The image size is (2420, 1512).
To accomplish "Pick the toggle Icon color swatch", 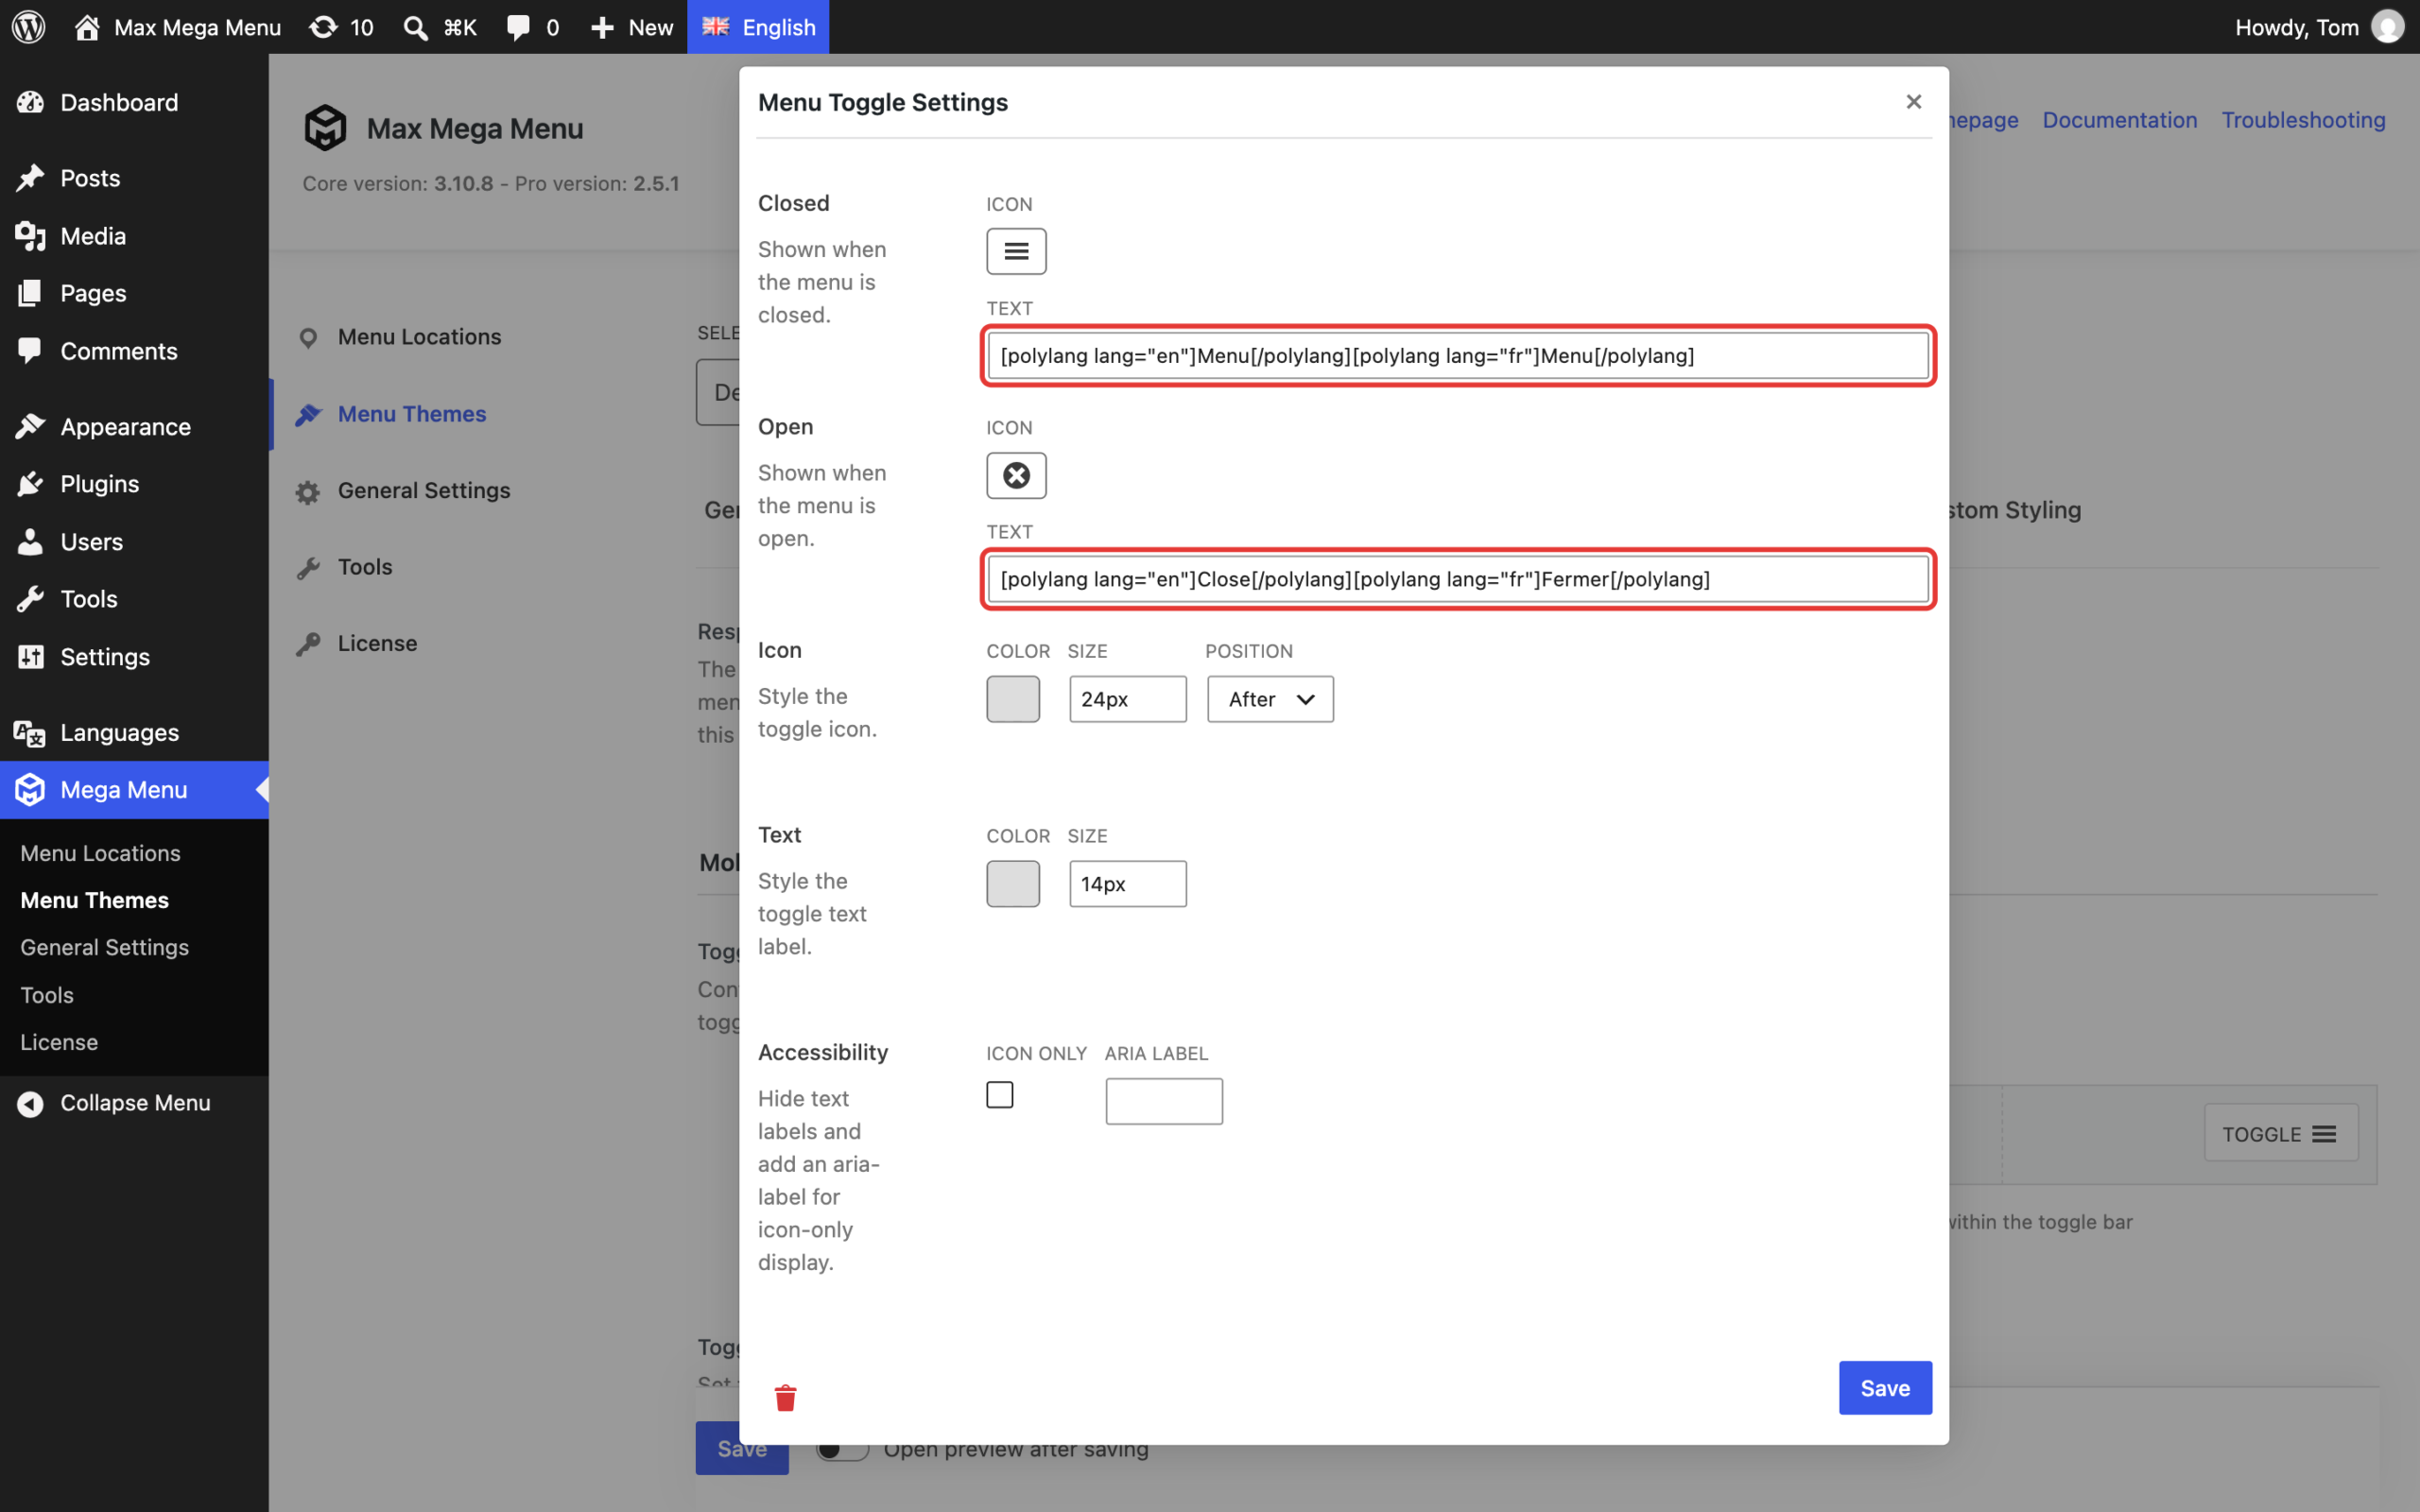I will [x=1013, y=699].
